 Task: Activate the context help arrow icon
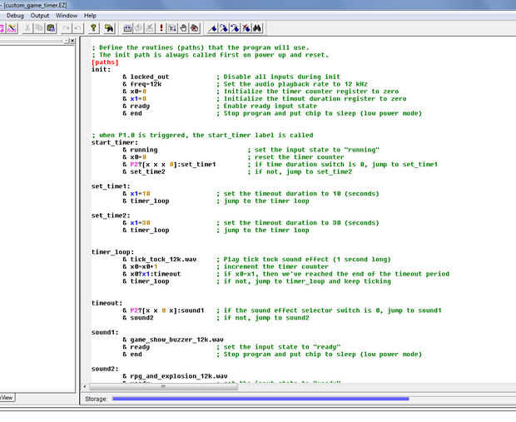coord(109,28)
